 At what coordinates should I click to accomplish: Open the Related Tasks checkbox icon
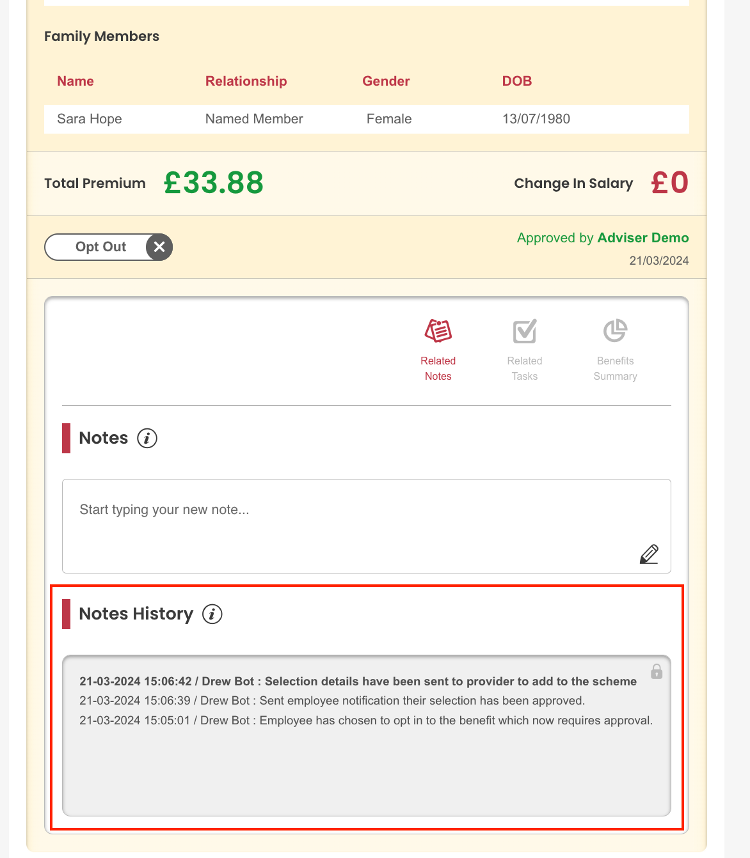(x=525, y=331)
